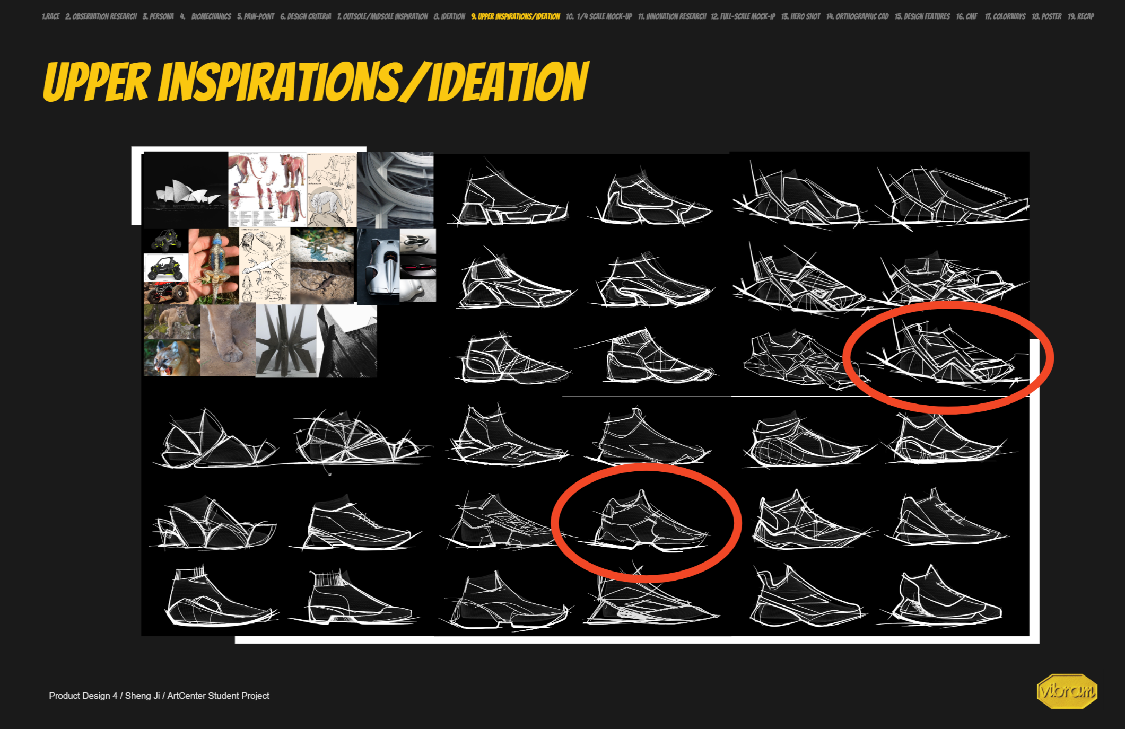Open '7. Outsole/Midsole Inspiration' tab
This screenshot has width=1125, height=729.
[x=382, y=16]
